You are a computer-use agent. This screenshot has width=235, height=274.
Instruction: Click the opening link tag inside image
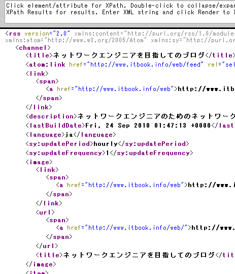[47, 170]
